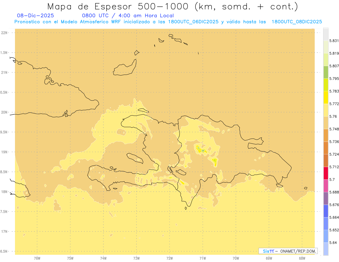
Task: Click the legend value 5.736
Action: pyautogui.click(x=334, y=142)
